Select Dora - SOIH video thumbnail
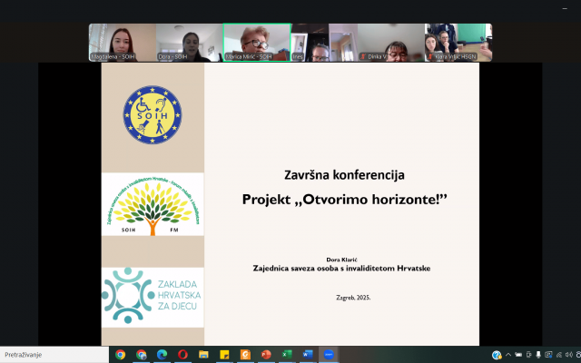The image size is (581, 363). click(x=190, y=43)
